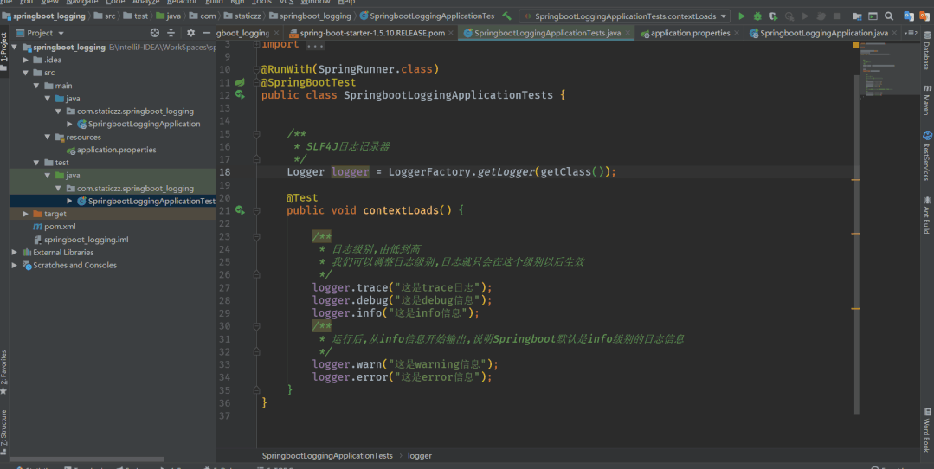Collapse the src folder
Image resolution: width=934 pixels, height=469 pixels.
pos(26,73)
